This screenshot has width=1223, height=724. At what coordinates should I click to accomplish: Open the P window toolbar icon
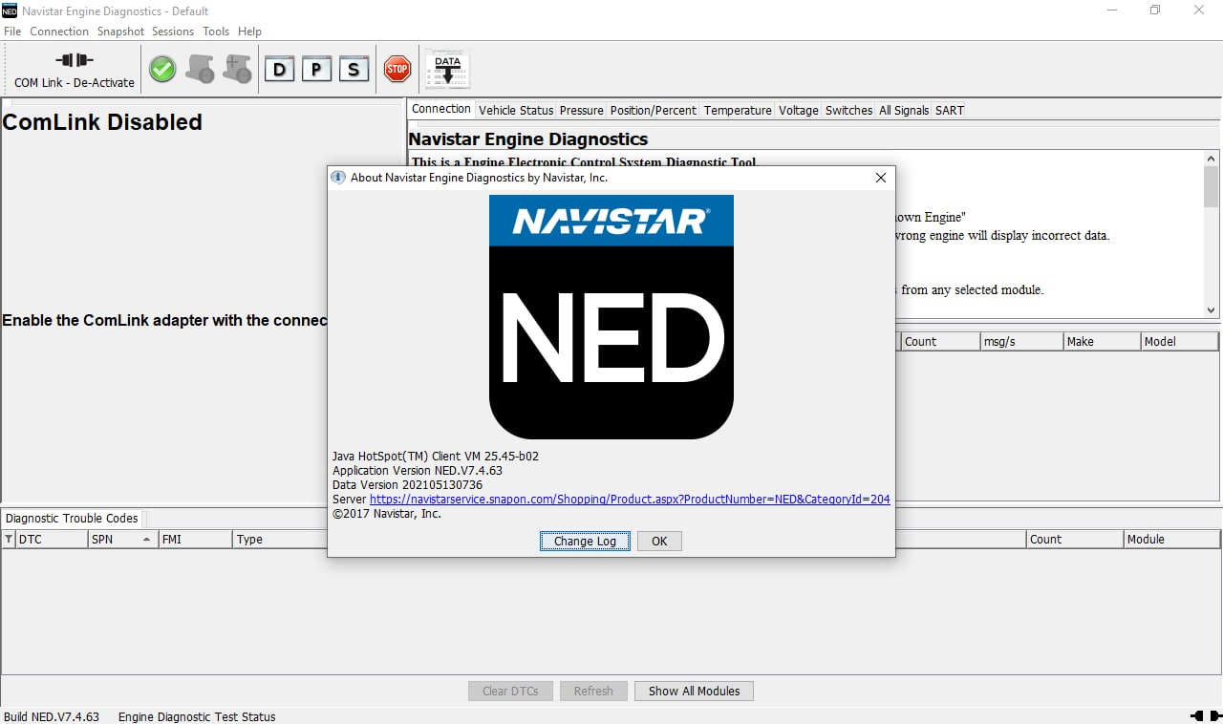[316, 69]
